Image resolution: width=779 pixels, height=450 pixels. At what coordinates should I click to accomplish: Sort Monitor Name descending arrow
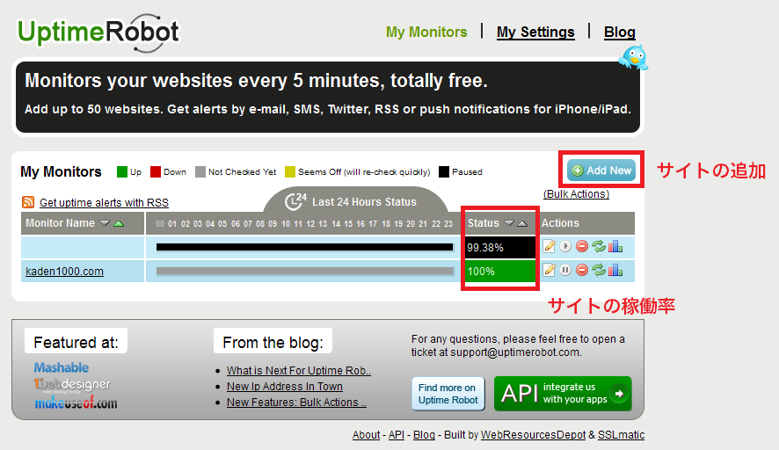coord(105,223)
